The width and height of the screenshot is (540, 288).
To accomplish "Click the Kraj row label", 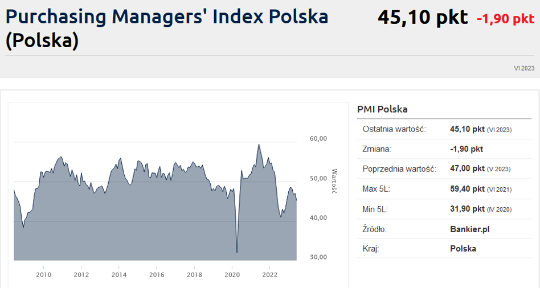I will [x=371, y=249].
